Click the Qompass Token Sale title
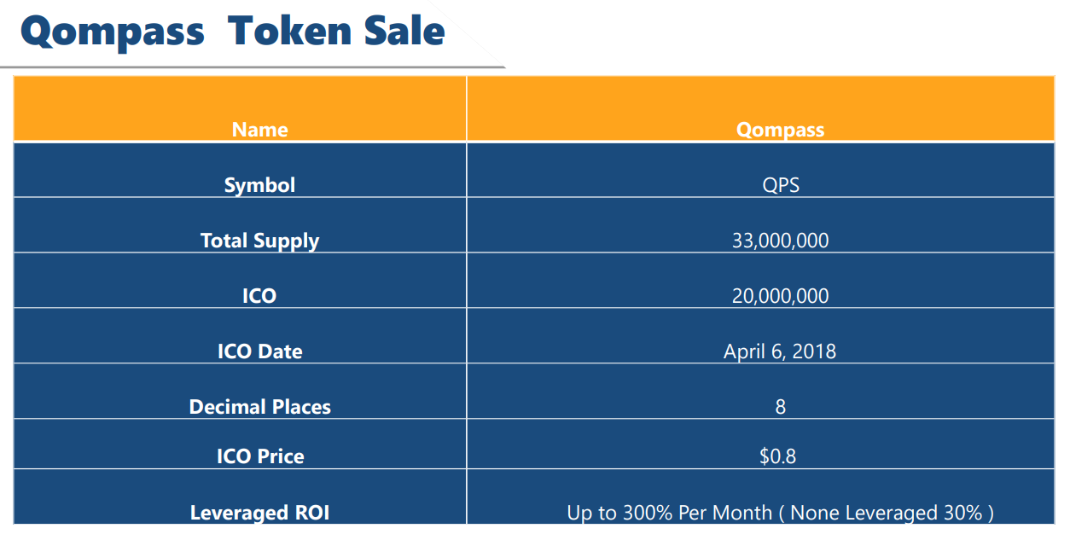Screen dimensions: 1070x540 click(x=232, y=32)
